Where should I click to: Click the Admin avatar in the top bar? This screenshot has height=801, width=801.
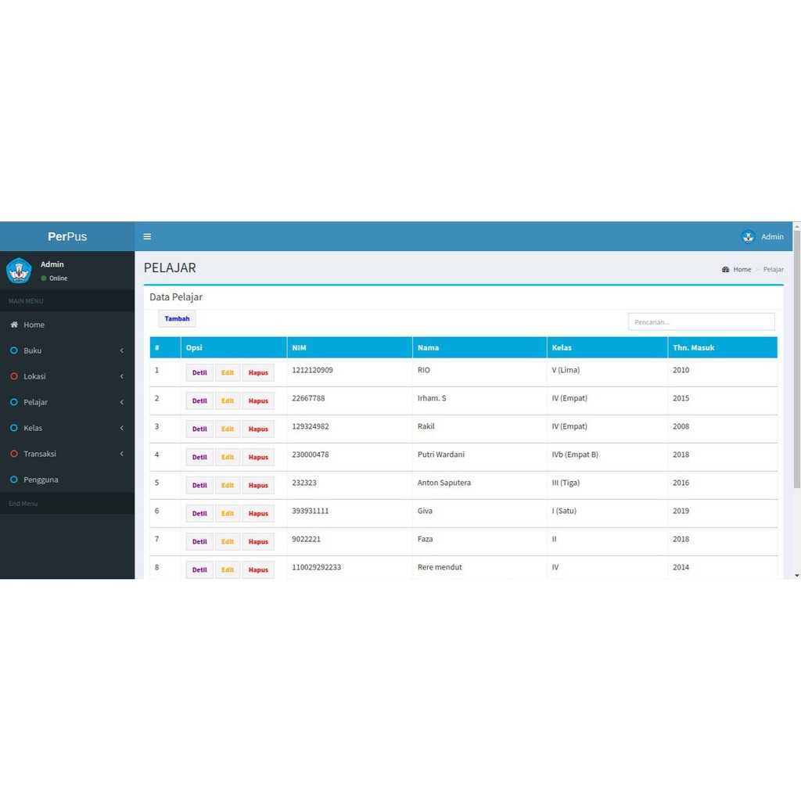coord(748,237)
